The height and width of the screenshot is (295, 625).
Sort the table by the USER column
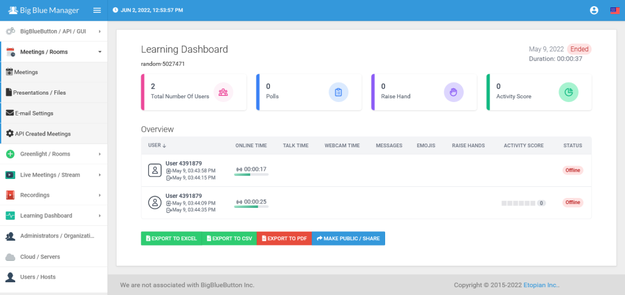(157, 145)
